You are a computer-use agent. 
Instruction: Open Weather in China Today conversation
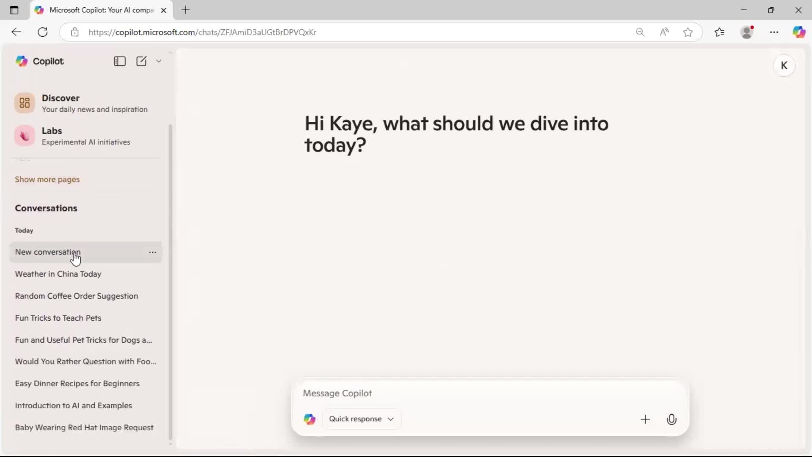[x=85, y=274]
